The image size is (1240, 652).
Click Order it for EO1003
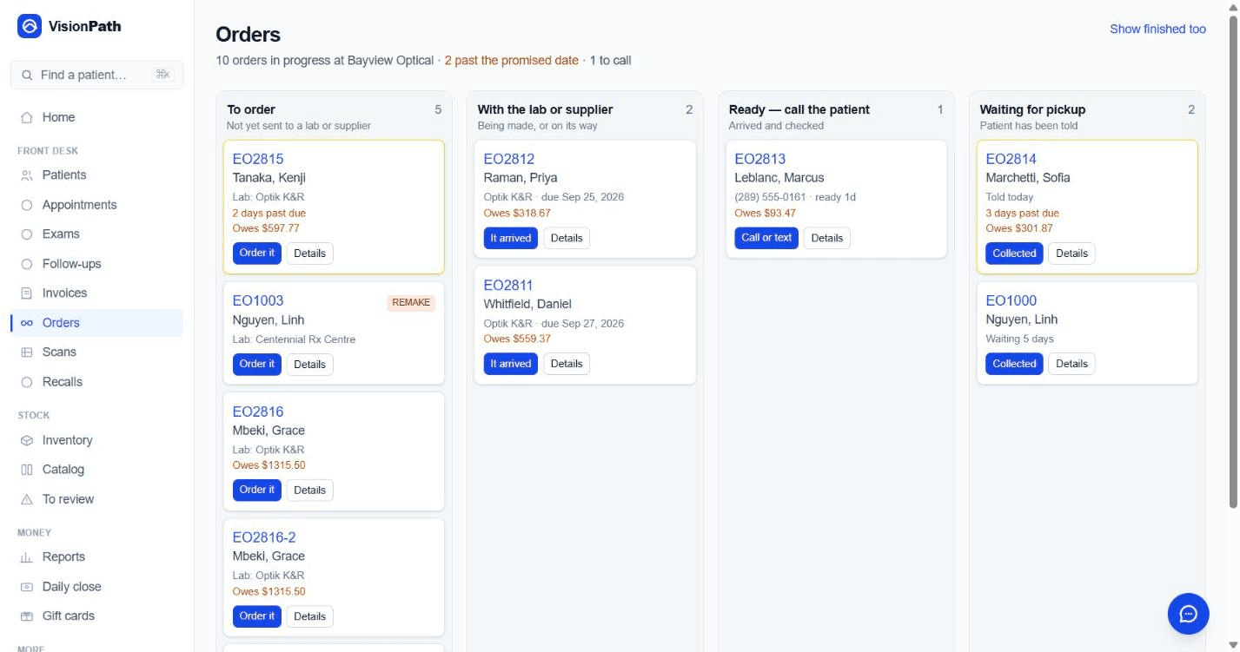pyautogui.click(x=257, y=365)
